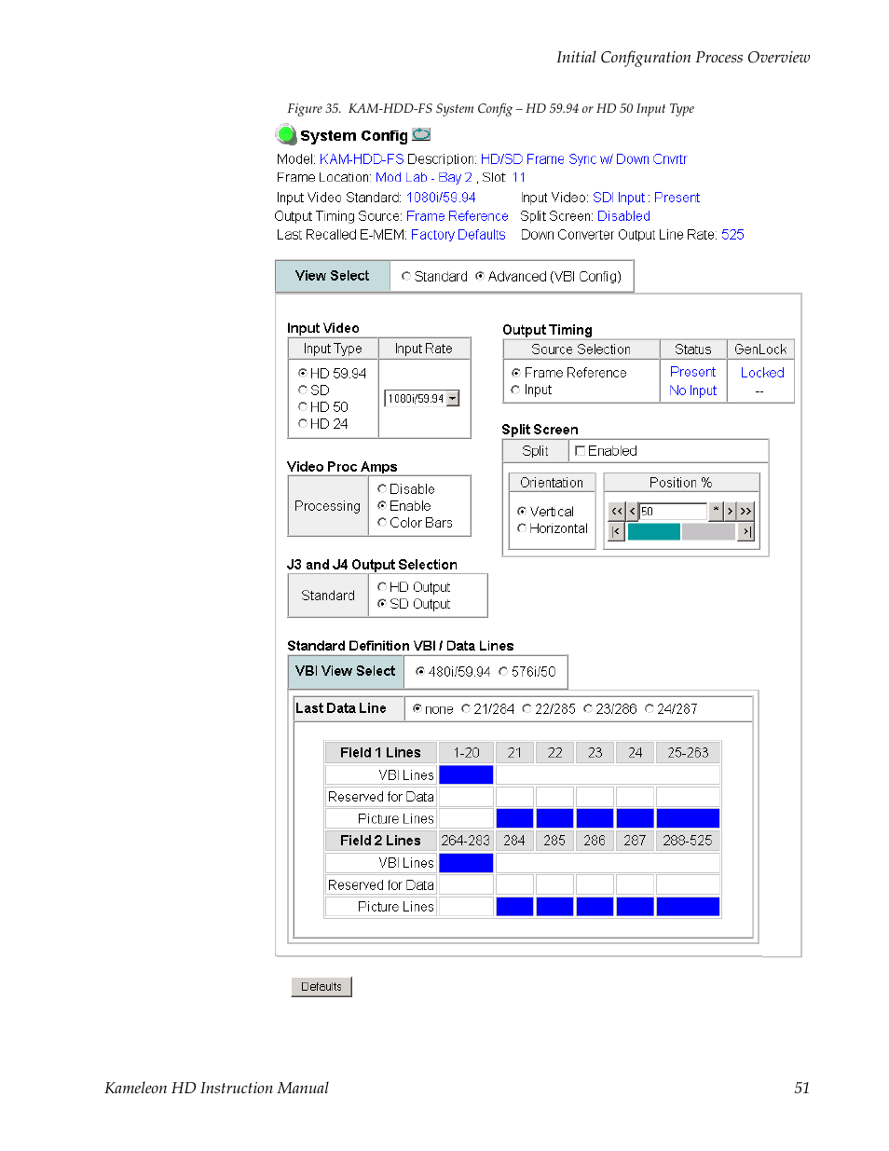Enable the Split Screen checkbox

click(x=580, y=450)
